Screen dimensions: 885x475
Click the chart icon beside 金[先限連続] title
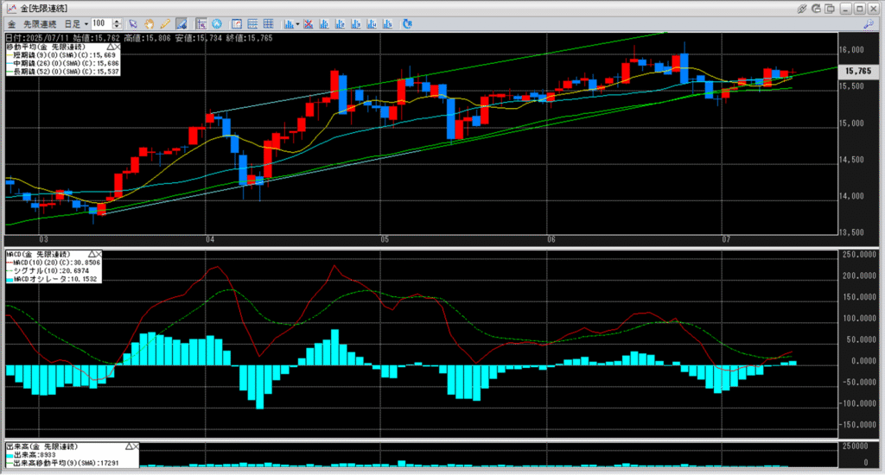click(x=11, y=9)
